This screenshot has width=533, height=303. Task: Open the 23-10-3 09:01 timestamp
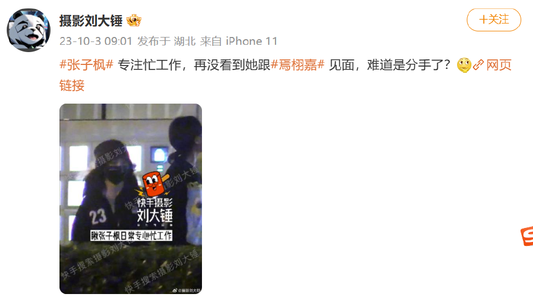(x=96, y=41)
